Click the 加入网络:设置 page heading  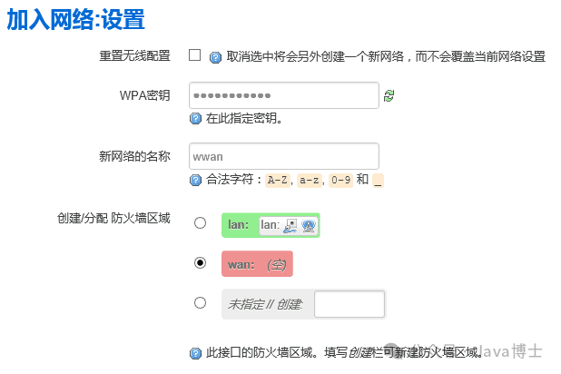[x=75, y=19]
